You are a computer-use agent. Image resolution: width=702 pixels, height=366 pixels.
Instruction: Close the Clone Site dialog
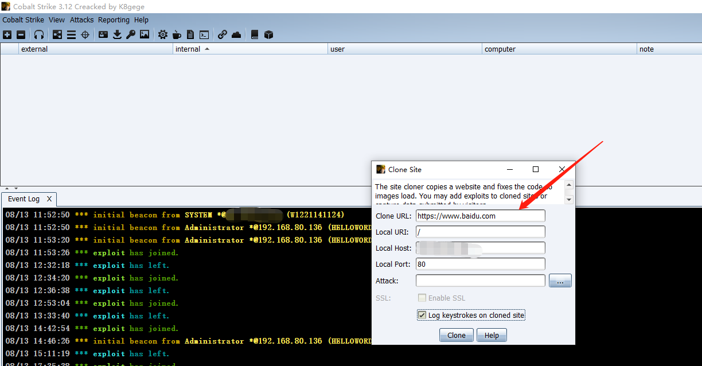[562, 169]
